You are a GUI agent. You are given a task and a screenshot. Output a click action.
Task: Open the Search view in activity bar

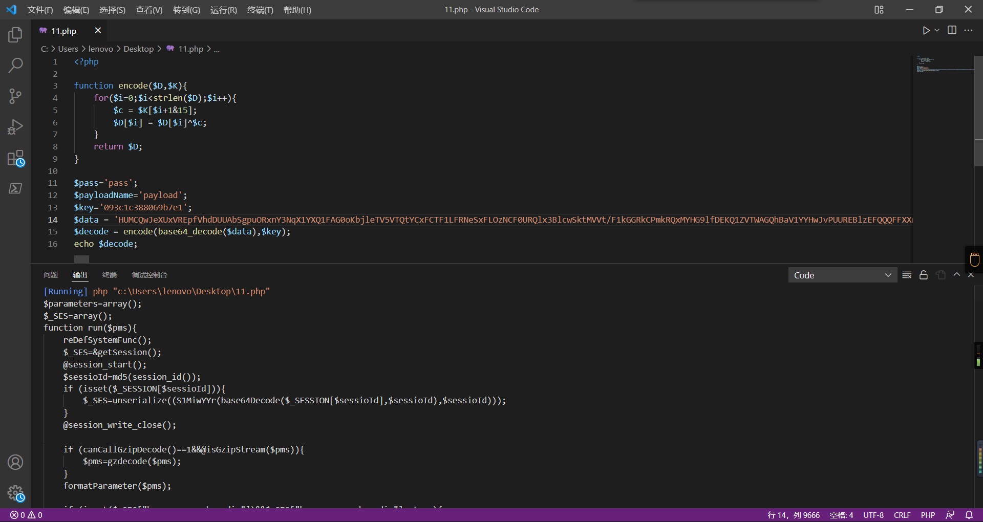click(x=15, y=66)
